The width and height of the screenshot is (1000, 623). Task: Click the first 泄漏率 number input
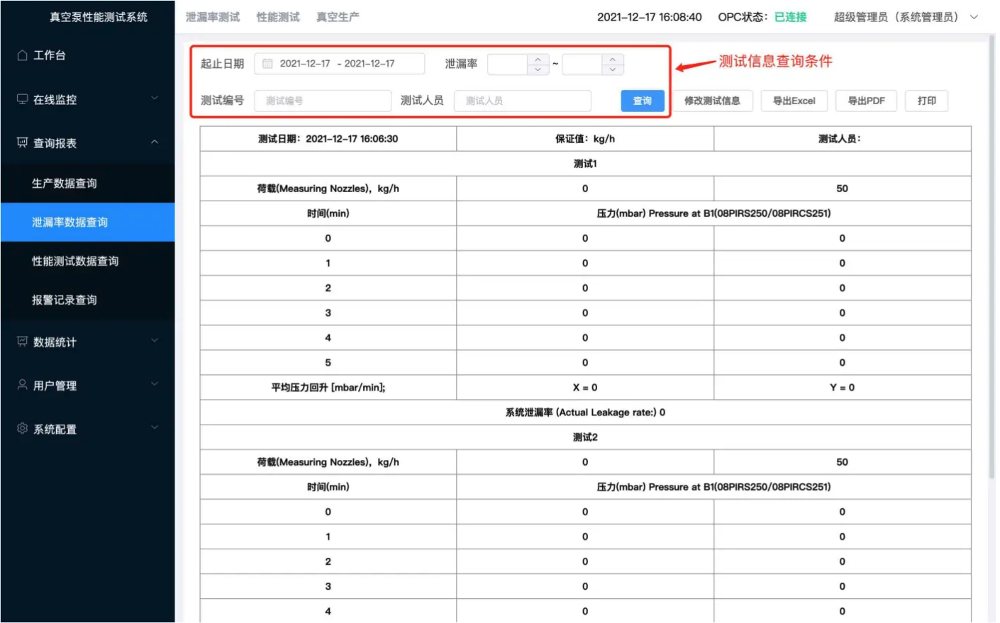[508, 64]
